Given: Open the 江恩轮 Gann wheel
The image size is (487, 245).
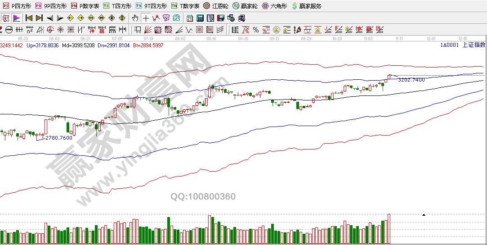Looking at the screenshot, I should [x=216, y=6].
